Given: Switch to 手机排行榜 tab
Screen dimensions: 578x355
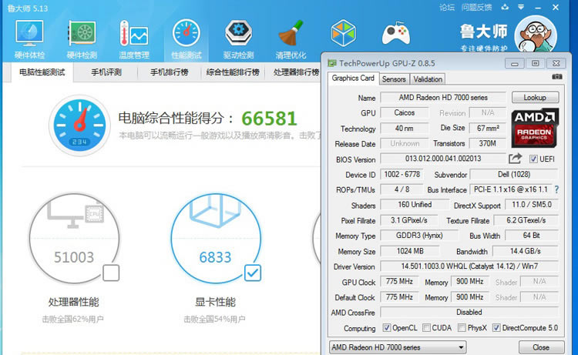Looking at the screenshot, I should coord(170,72).
